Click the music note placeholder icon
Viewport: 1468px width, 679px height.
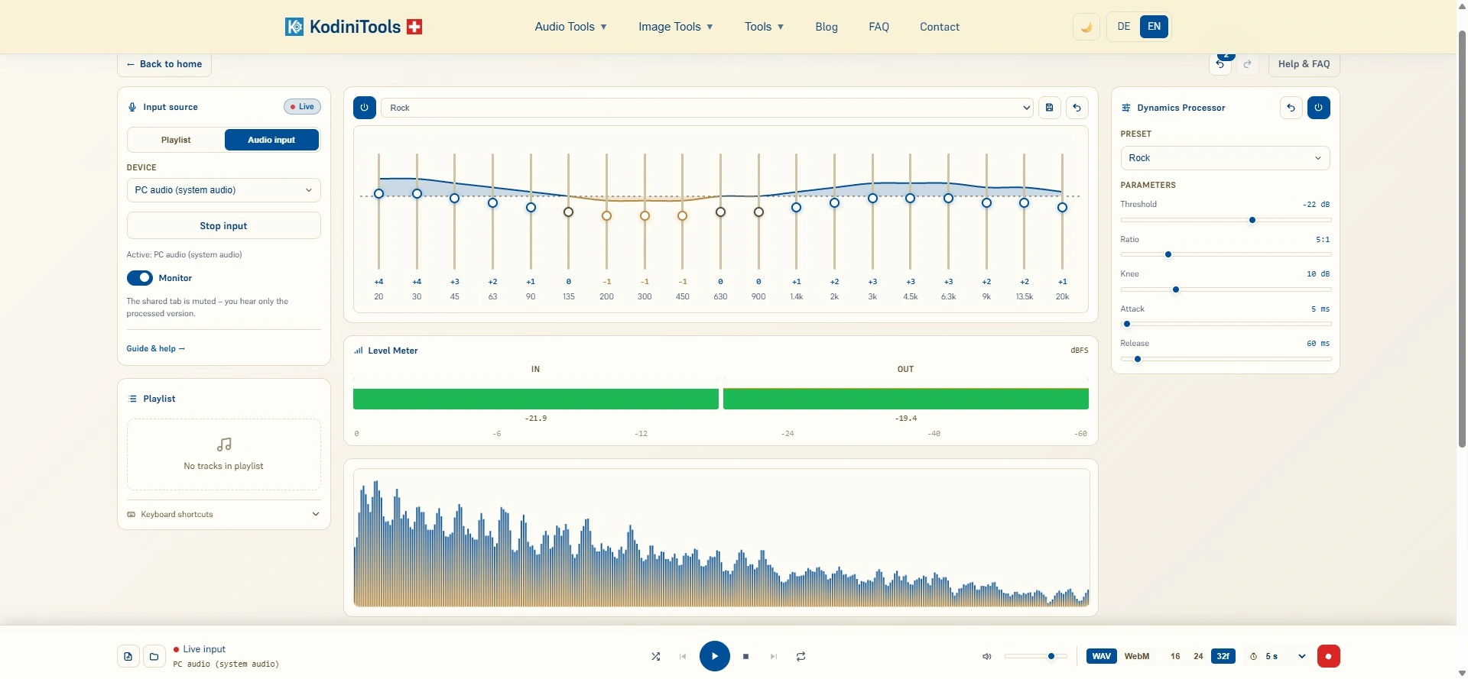224,445
